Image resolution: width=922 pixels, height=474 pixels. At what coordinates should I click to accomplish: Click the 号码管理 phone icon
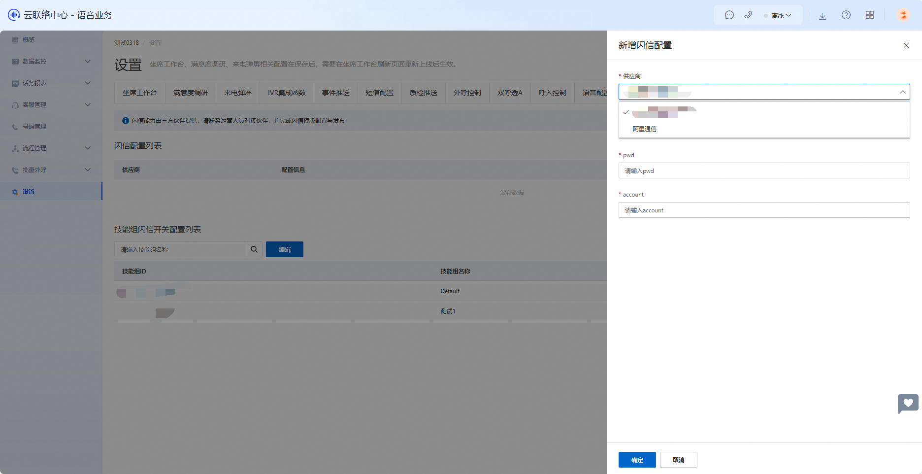pos(15,127)
